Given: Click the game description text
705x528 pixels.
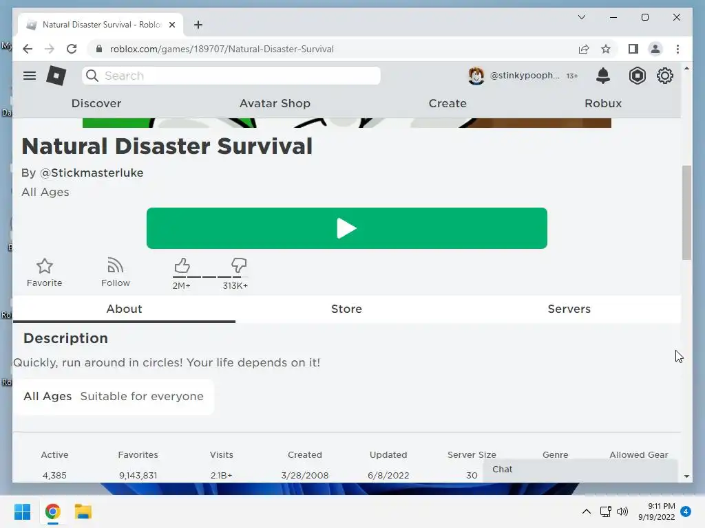Looking at the screenshot, I should [167, 363].
